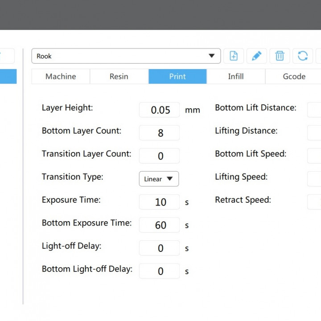Select the Print tab
The image size is (321, 321).
click(x=177, y=76)
